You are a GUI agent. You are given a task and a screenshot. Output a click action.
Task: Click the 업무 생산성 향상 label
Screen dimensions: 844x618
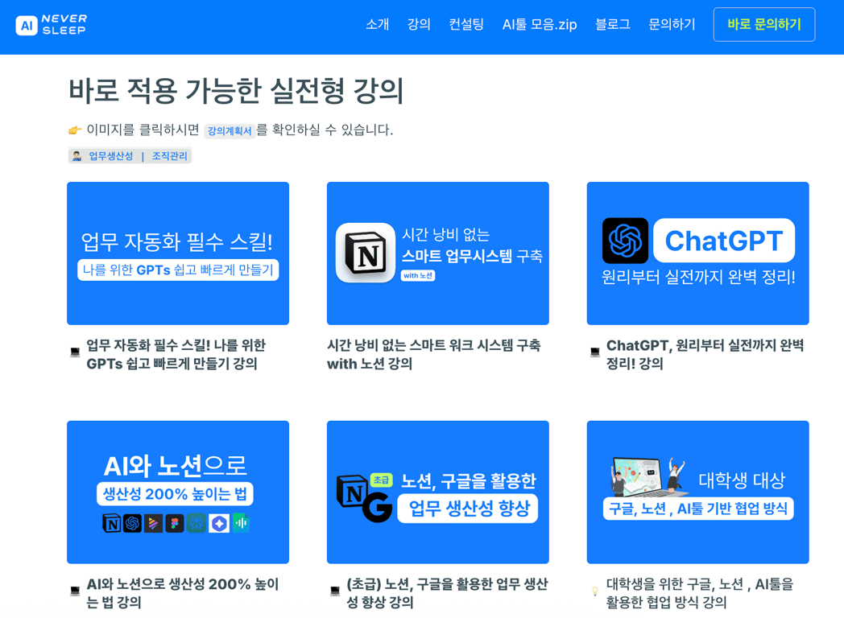tap(468, 508)
